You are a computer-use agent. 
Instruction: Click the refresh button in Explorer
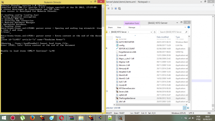(x=155, y=32)
